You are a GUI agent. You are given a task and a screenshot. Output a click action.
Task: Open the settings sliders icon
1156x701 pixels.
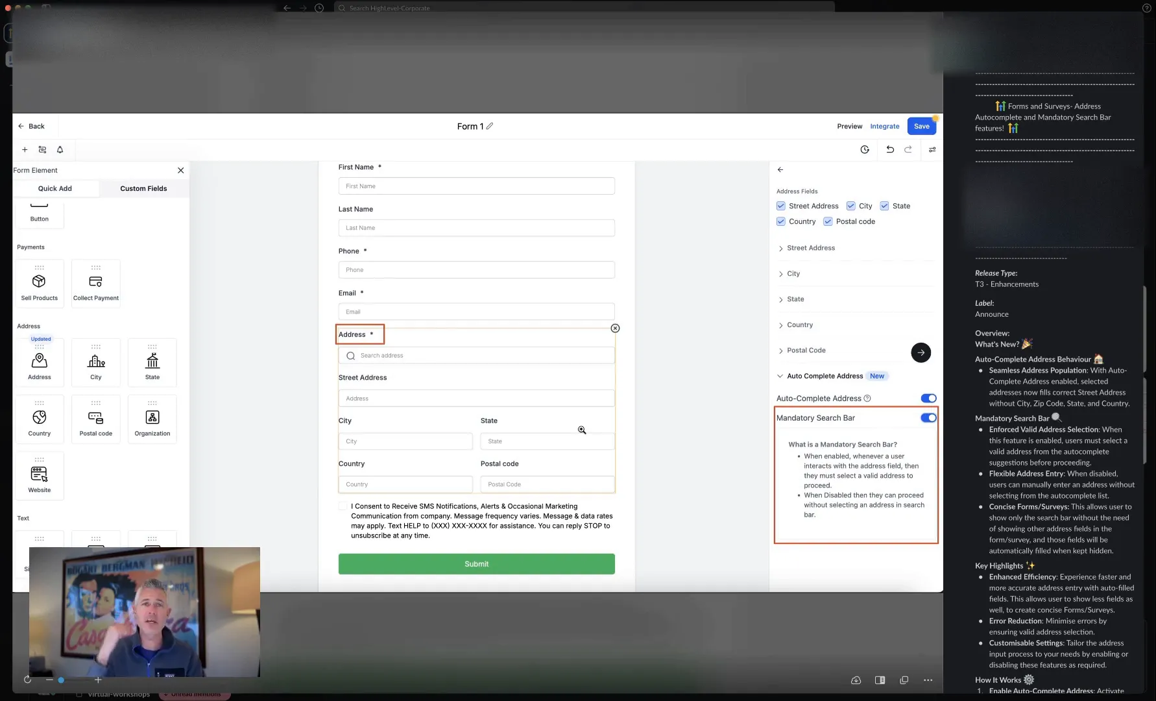pos(932,149)
